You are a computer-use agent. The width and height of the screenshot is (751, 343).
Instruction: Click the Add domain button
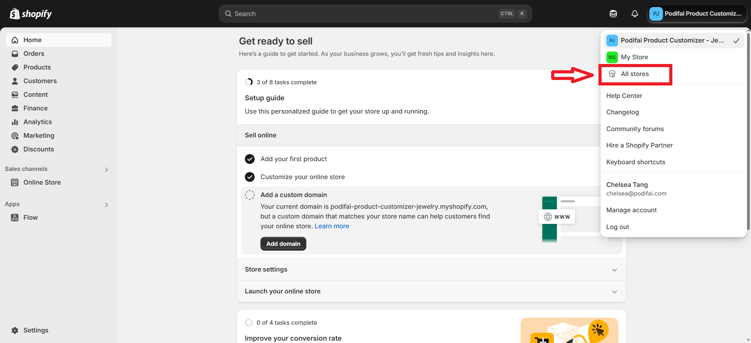[x=283, y=243]
